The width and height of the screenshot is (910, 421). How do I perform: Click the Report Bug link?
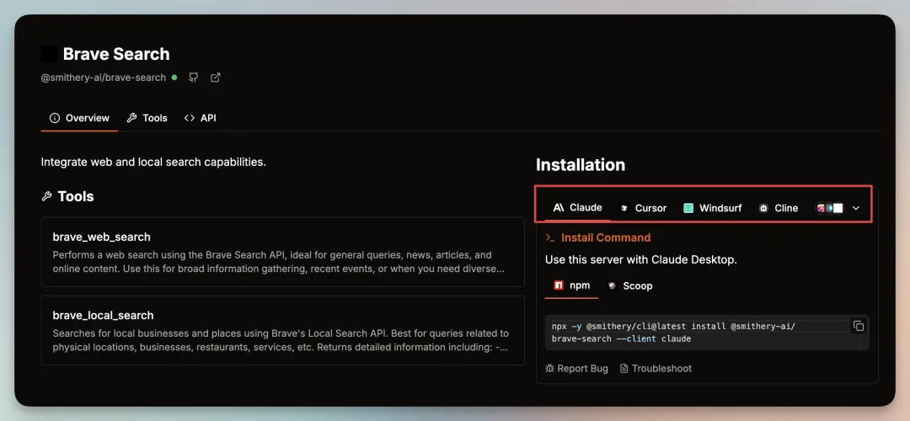click(x=577, y=368)
